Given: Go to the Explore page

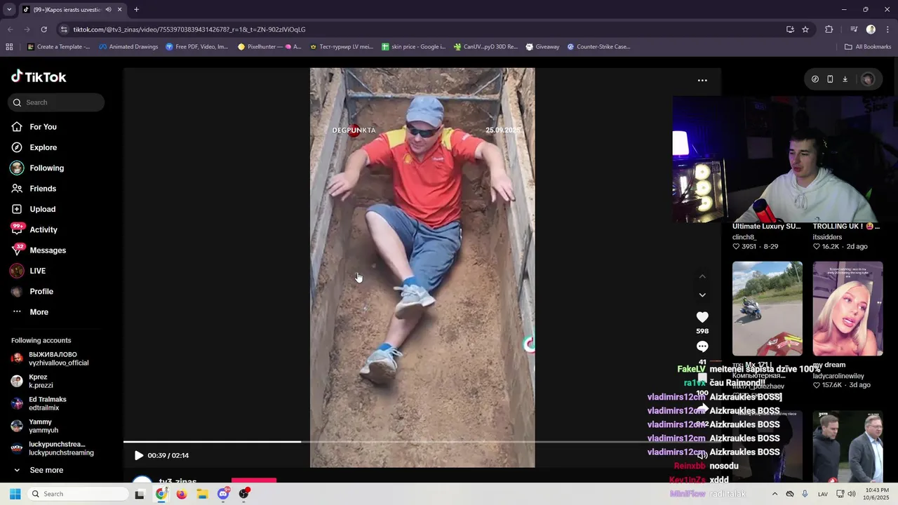Looking at the screenshot, I should pos(34,147).
